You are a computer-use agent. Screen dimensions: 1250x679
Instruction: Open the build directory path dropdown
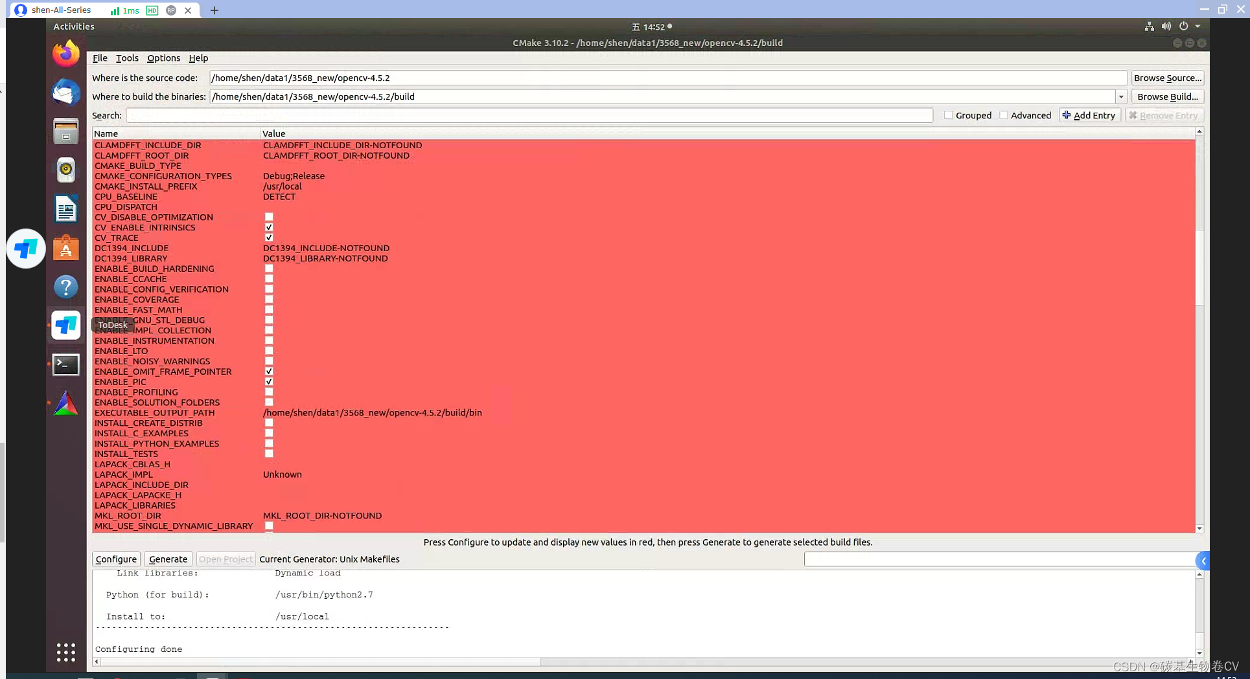(1121, 96)
